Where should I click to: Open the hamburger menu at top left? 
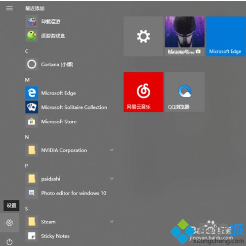tap(9, 8)
